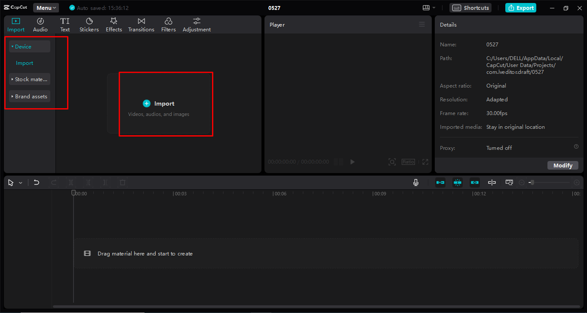The height and width of the screenshot is (313, 587).
Task: Open the Player Ratio selector
Action: click(x=408, y=162)
